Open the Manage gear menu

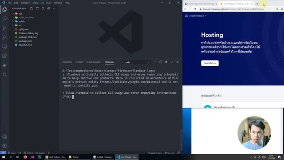coord(4,146)
